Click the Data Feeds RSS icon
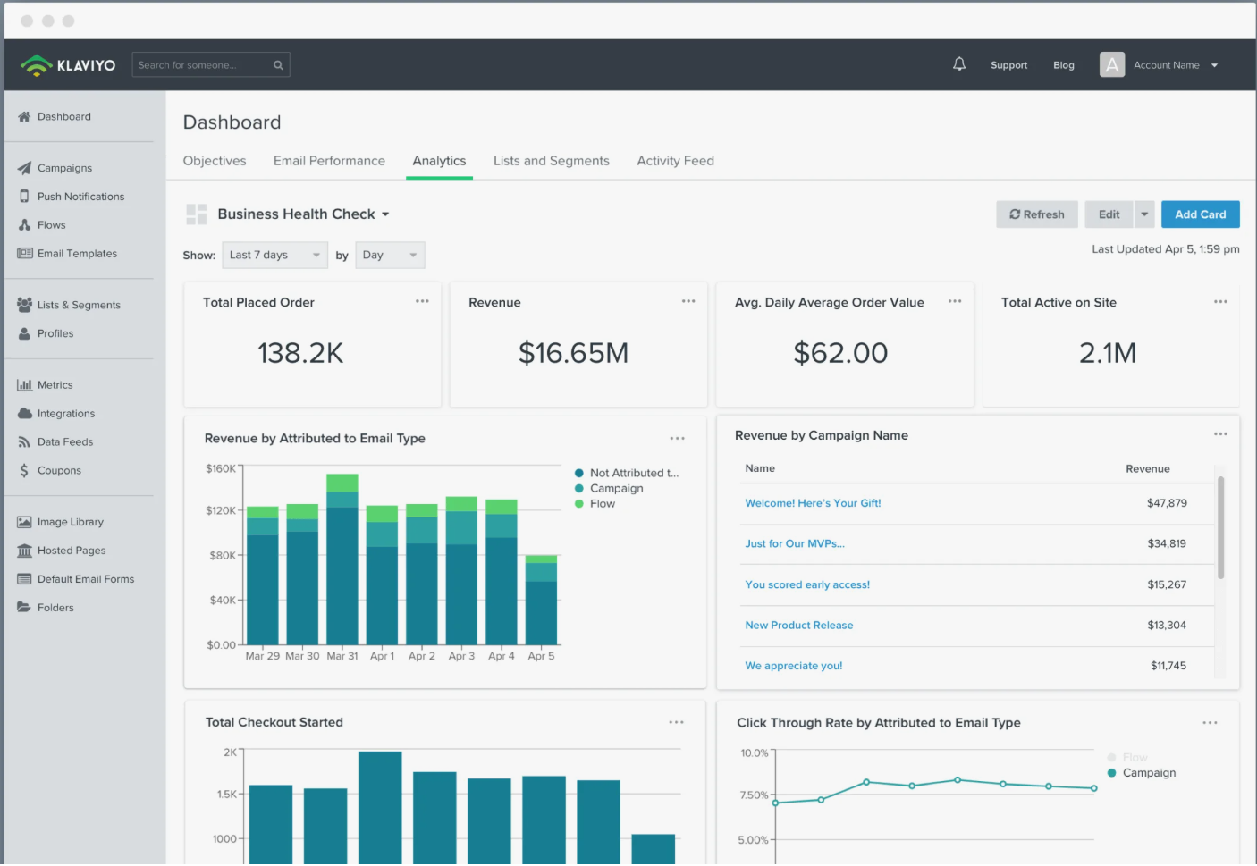 [24, 442]
